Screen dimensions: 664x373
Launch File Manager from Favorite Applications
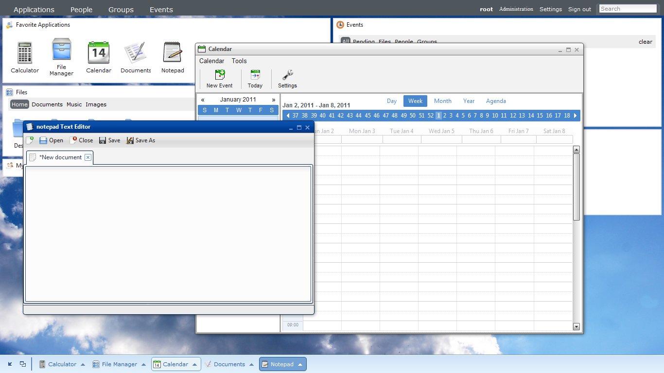click(61, 50)
